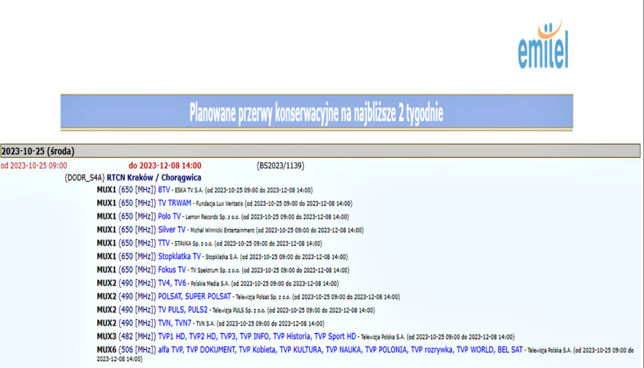Open the TV TRWAM channel link

click(x=175, y=203)
